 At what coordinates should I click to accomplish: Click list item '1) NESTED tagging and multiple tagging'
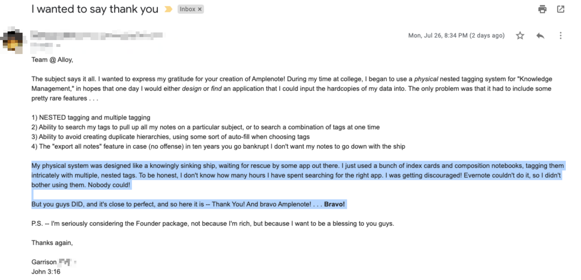[x=91, y=117]
